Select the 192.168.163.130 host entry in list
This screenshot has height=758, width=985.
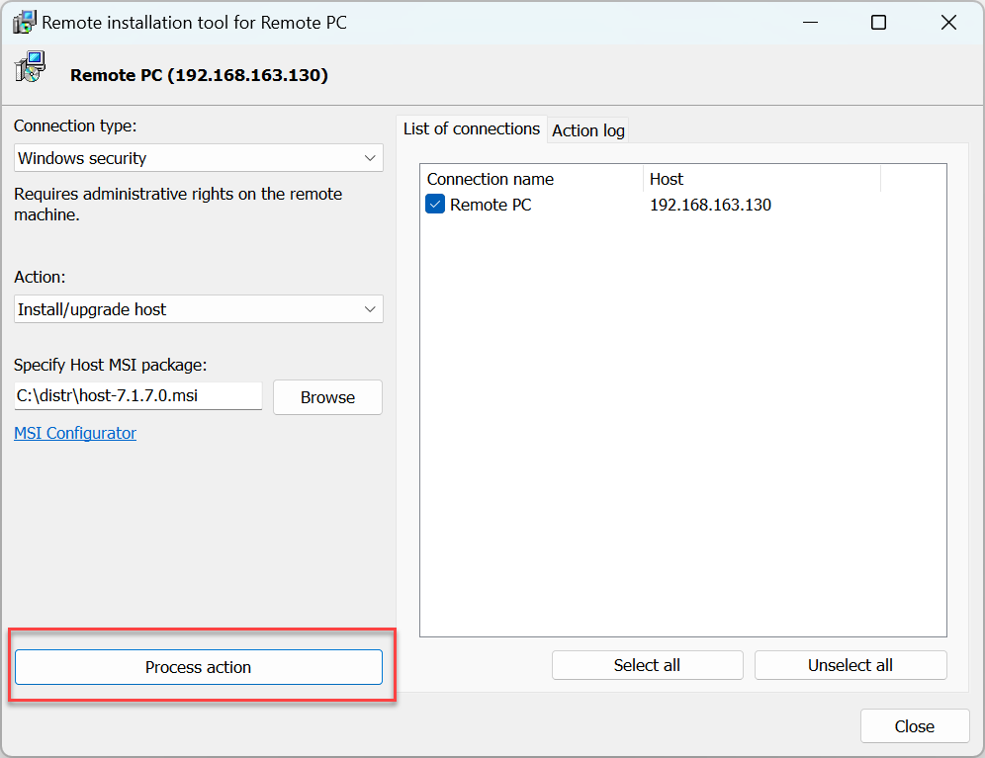coord(710,205)
